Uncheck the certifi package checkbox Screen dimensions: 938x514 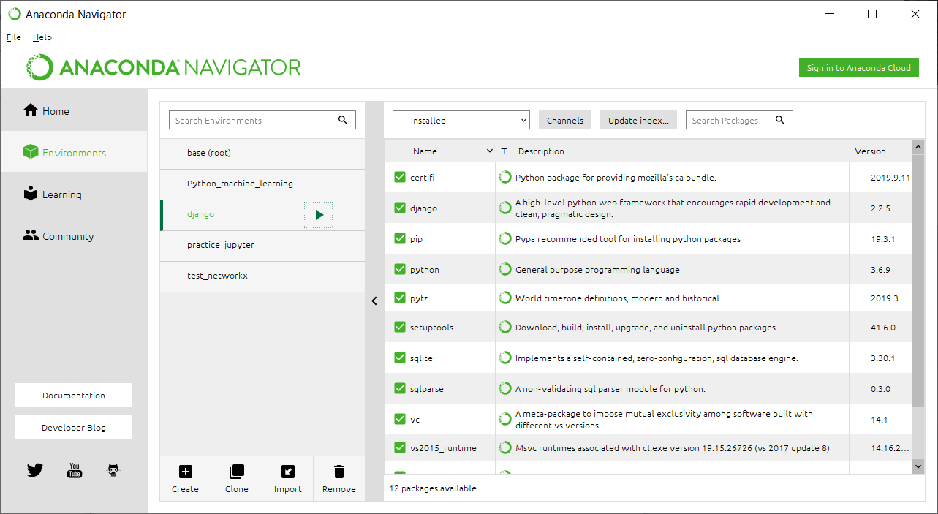pyautogui.click(x=399, y=177)
